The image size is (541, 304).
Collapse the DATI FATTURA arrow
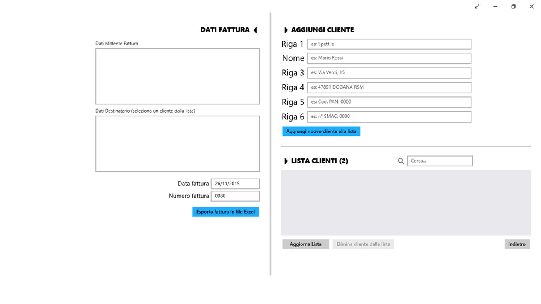255,30
